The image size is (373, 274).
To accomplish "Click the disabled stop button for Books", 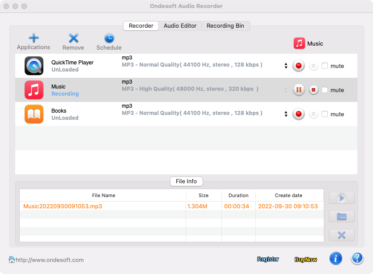I will pyautogui.click(x=314, y=114).
